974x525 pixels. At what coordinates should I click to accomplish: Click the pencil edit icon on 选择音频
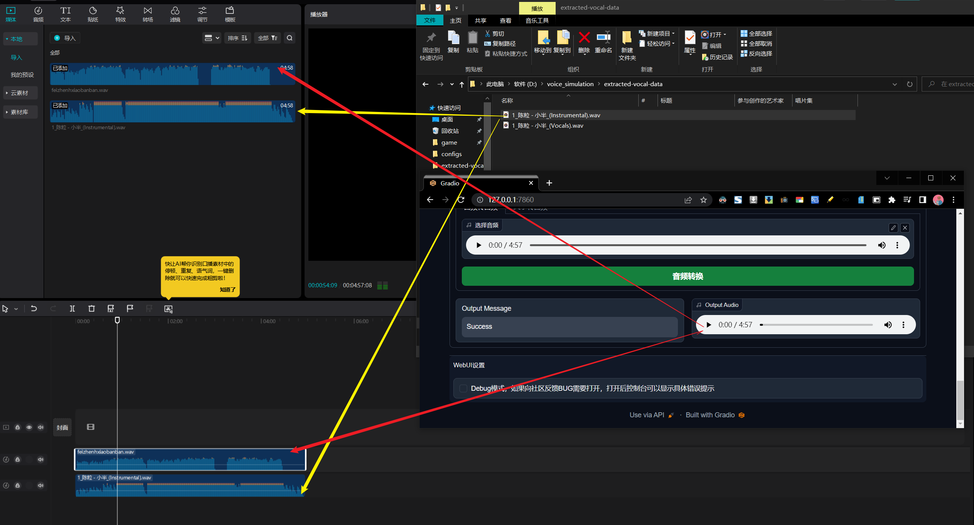pos(893,228)
